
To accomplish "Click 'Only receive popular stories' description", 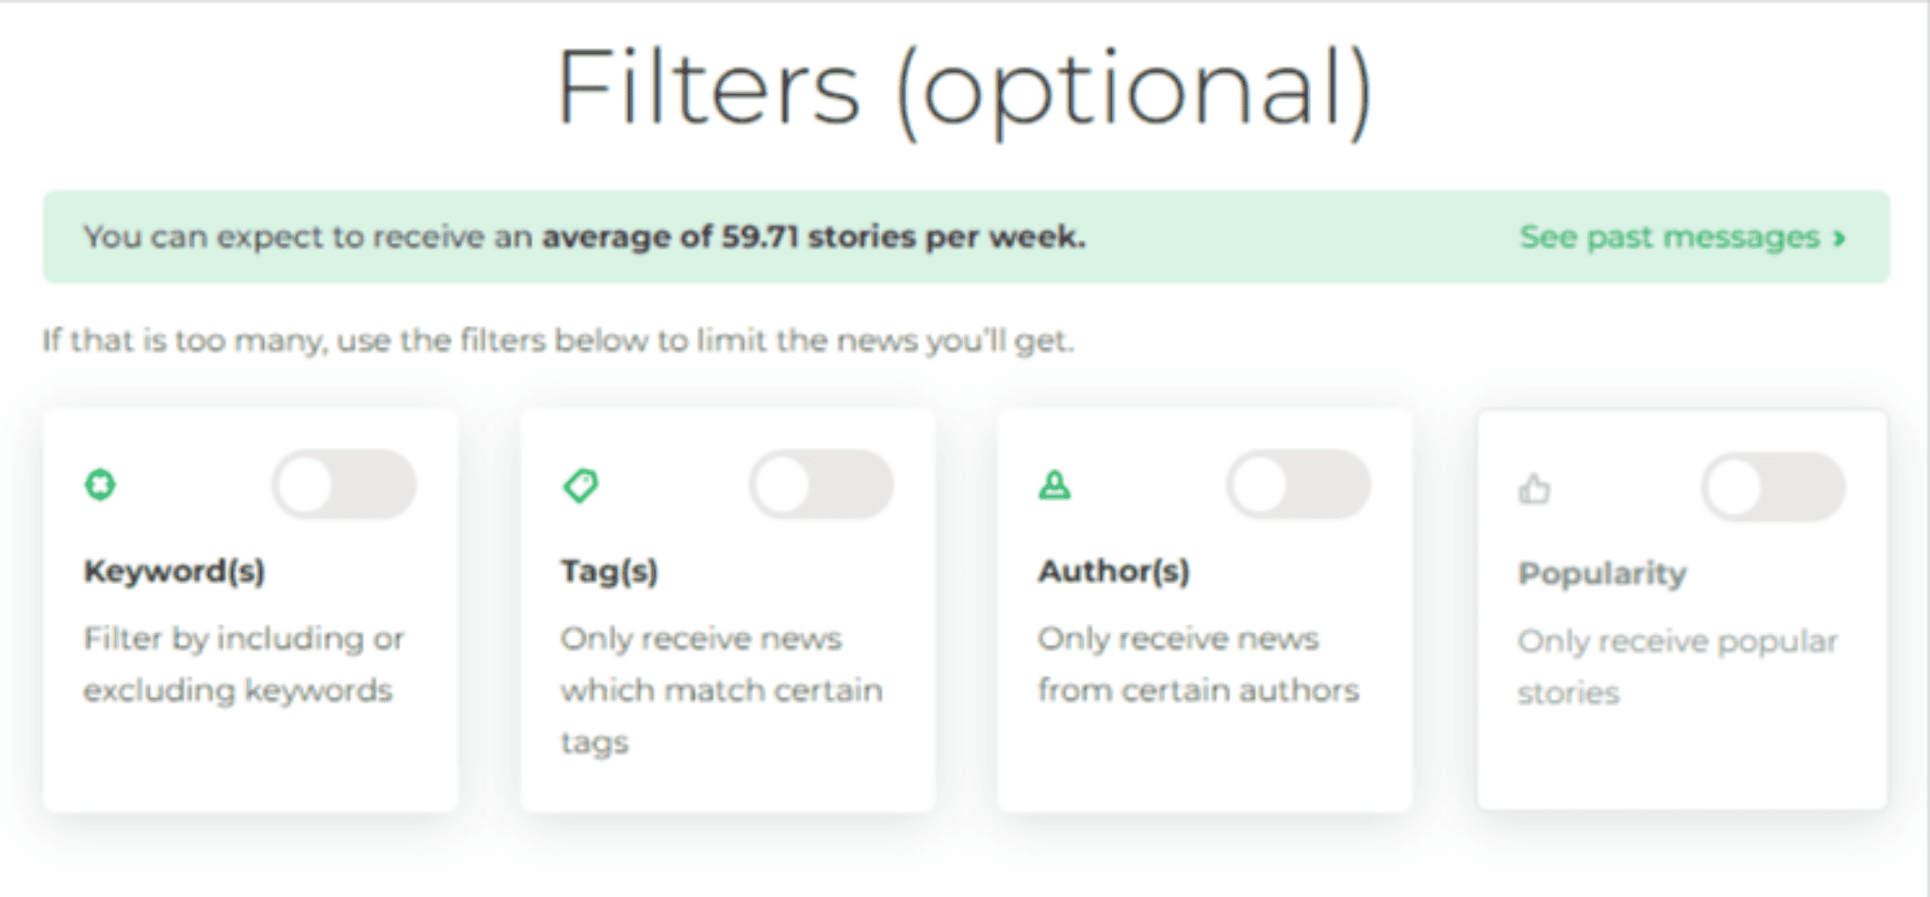I will coord(1677,667).
